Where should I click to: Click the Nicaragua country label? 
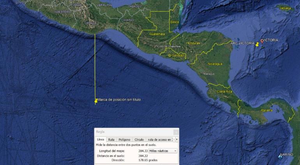click(x=215, y=64)
